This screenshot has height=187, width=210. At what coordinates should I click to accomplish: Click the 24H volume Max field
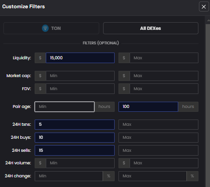click(x=164, y=163)
